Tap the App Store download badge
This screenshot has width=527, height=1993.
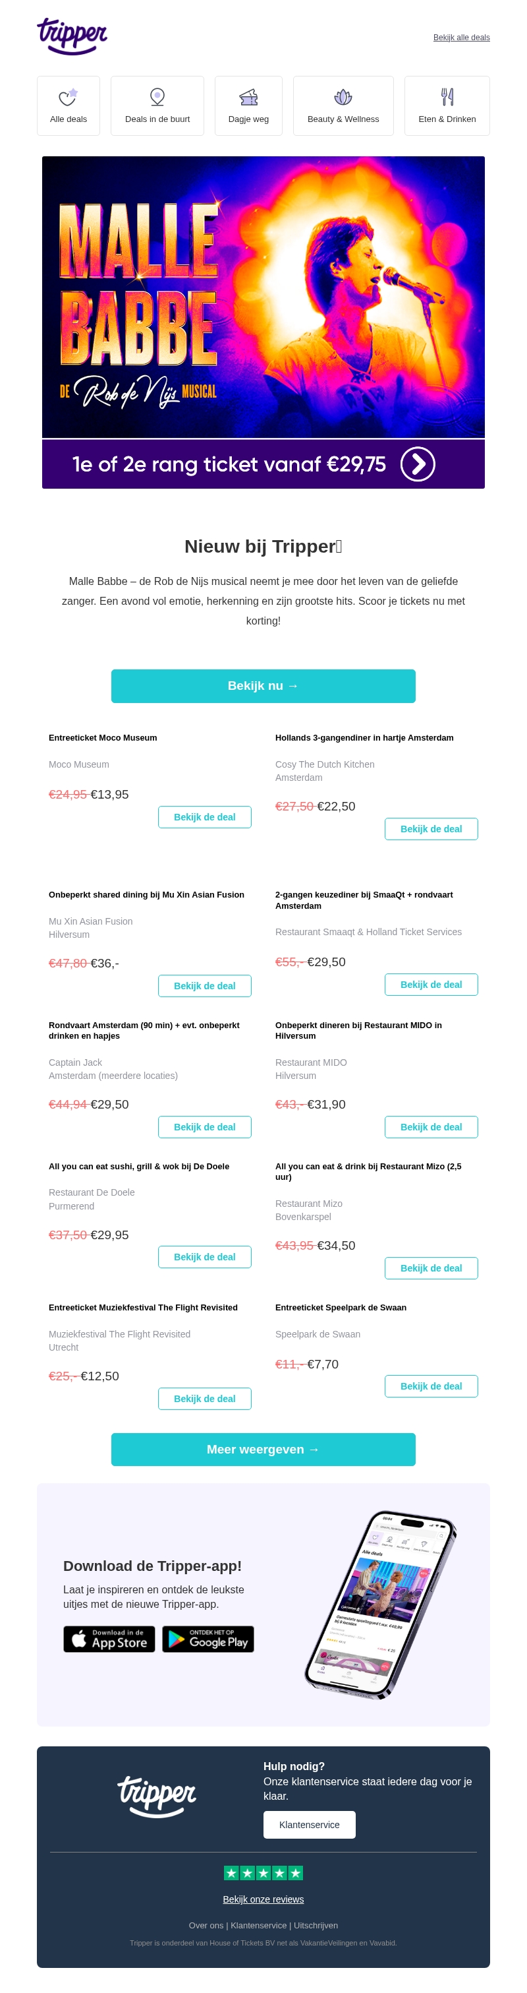[109, 1639]
